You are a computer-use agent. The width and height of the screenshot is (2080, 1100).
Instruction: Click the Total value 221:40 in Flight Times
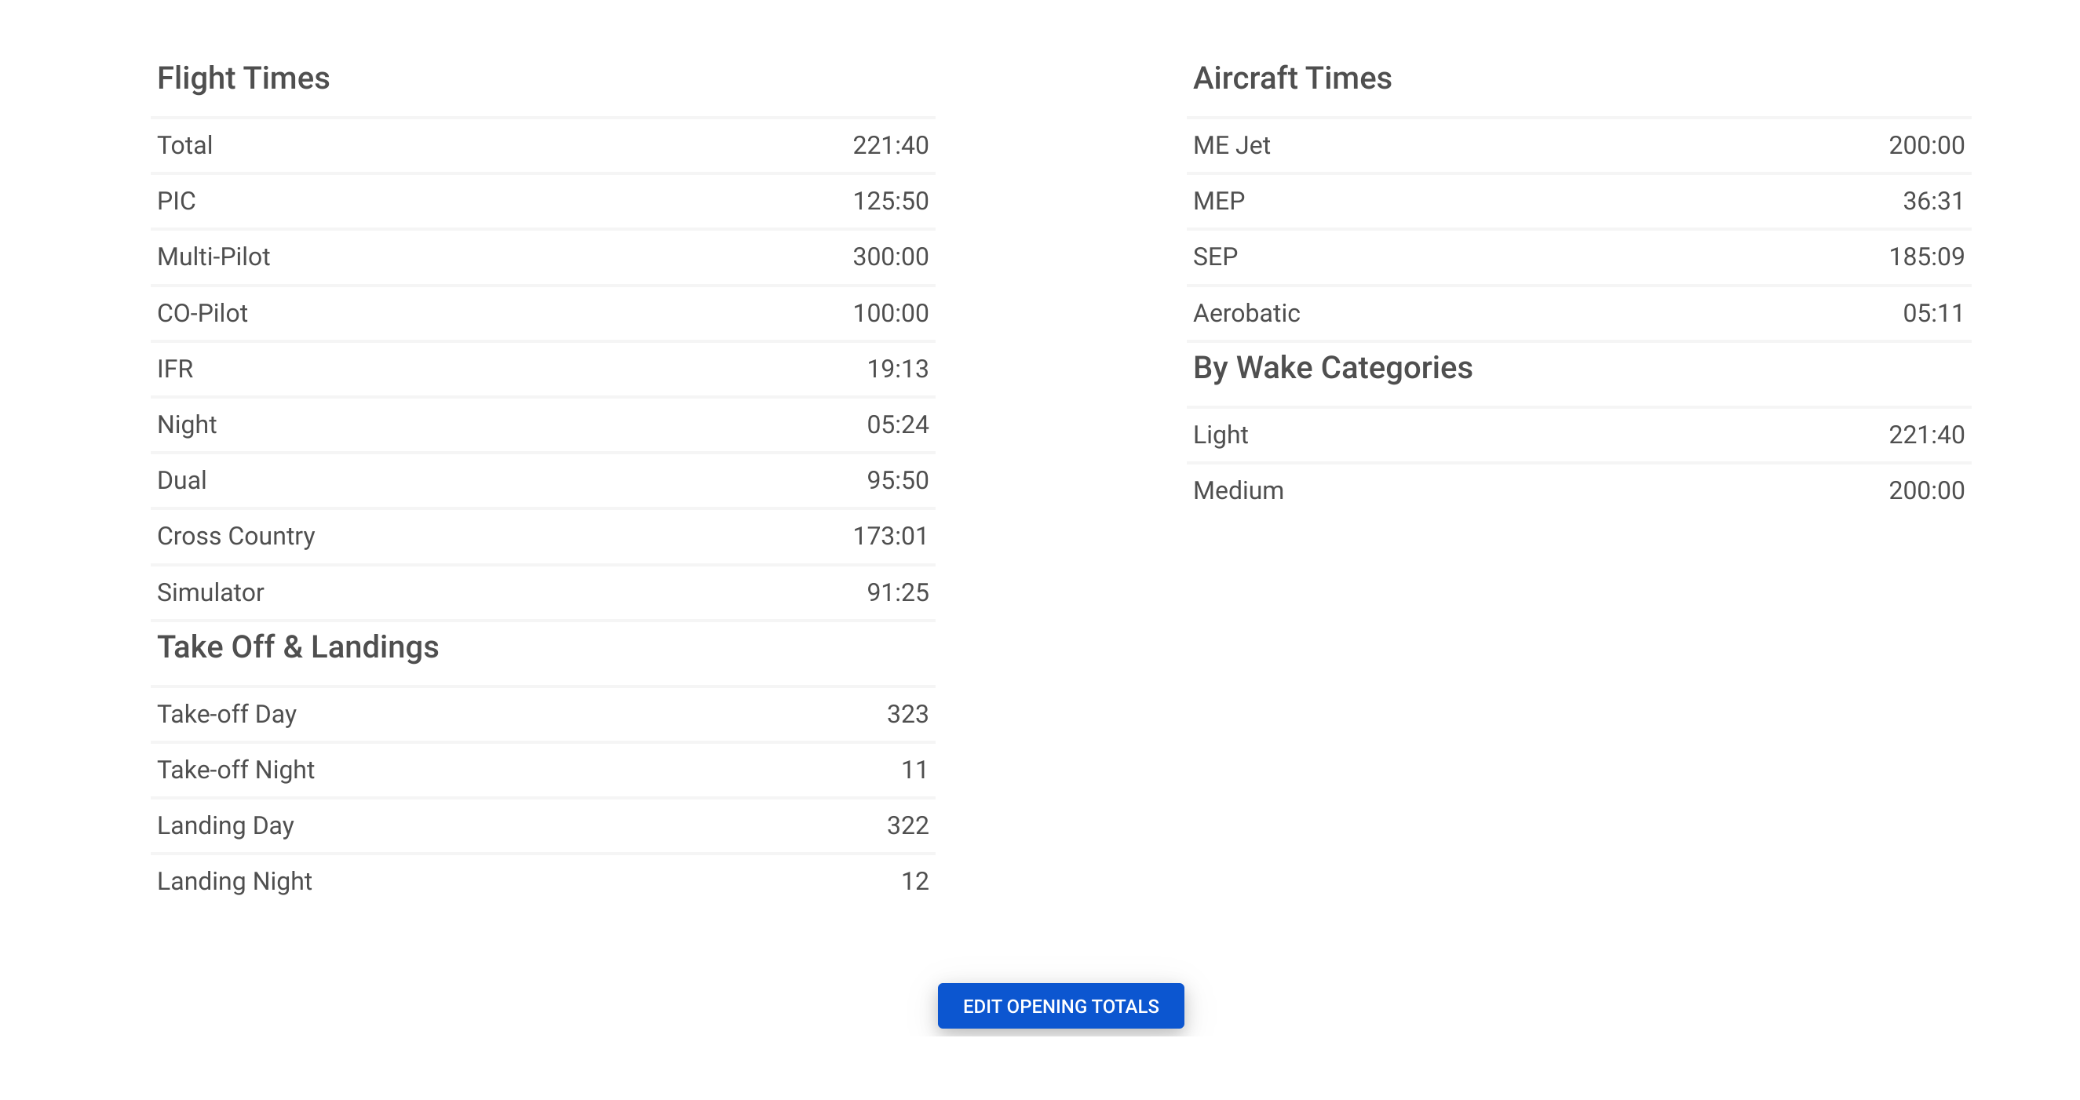891,145
